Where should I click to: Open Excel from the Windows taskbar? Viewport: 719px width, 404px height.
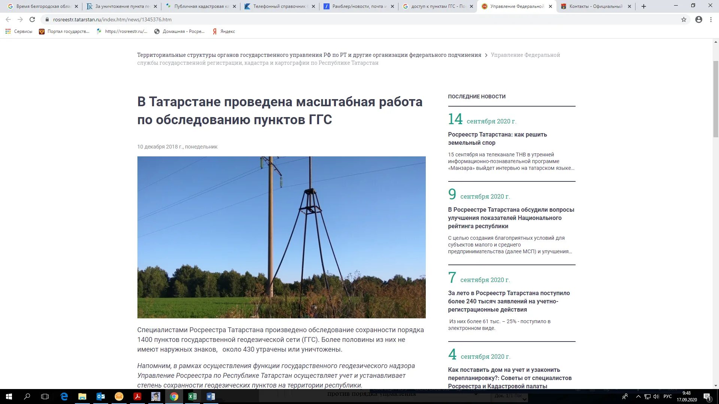click(192, 397)
